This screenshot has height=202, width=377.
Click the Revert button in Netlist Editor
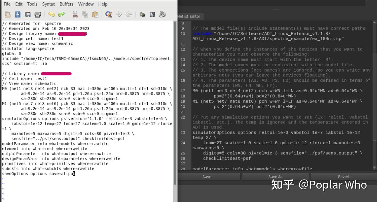click(x=344, y=177)
